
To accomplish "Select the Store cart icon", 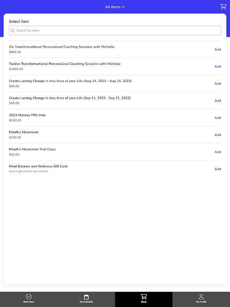I will [144, 297].
